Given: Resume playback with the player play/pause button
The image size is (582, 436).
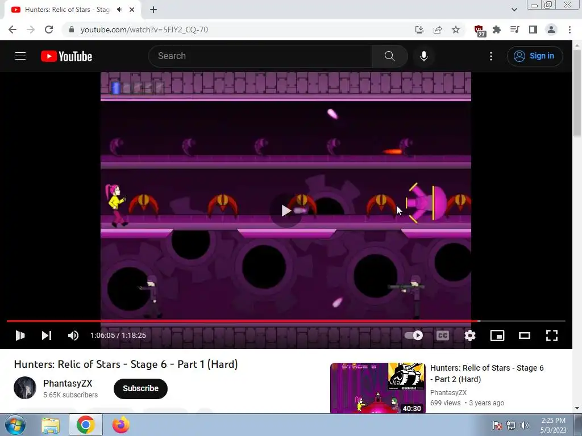Looking at the screenshot, I should [x=20, y=336].
